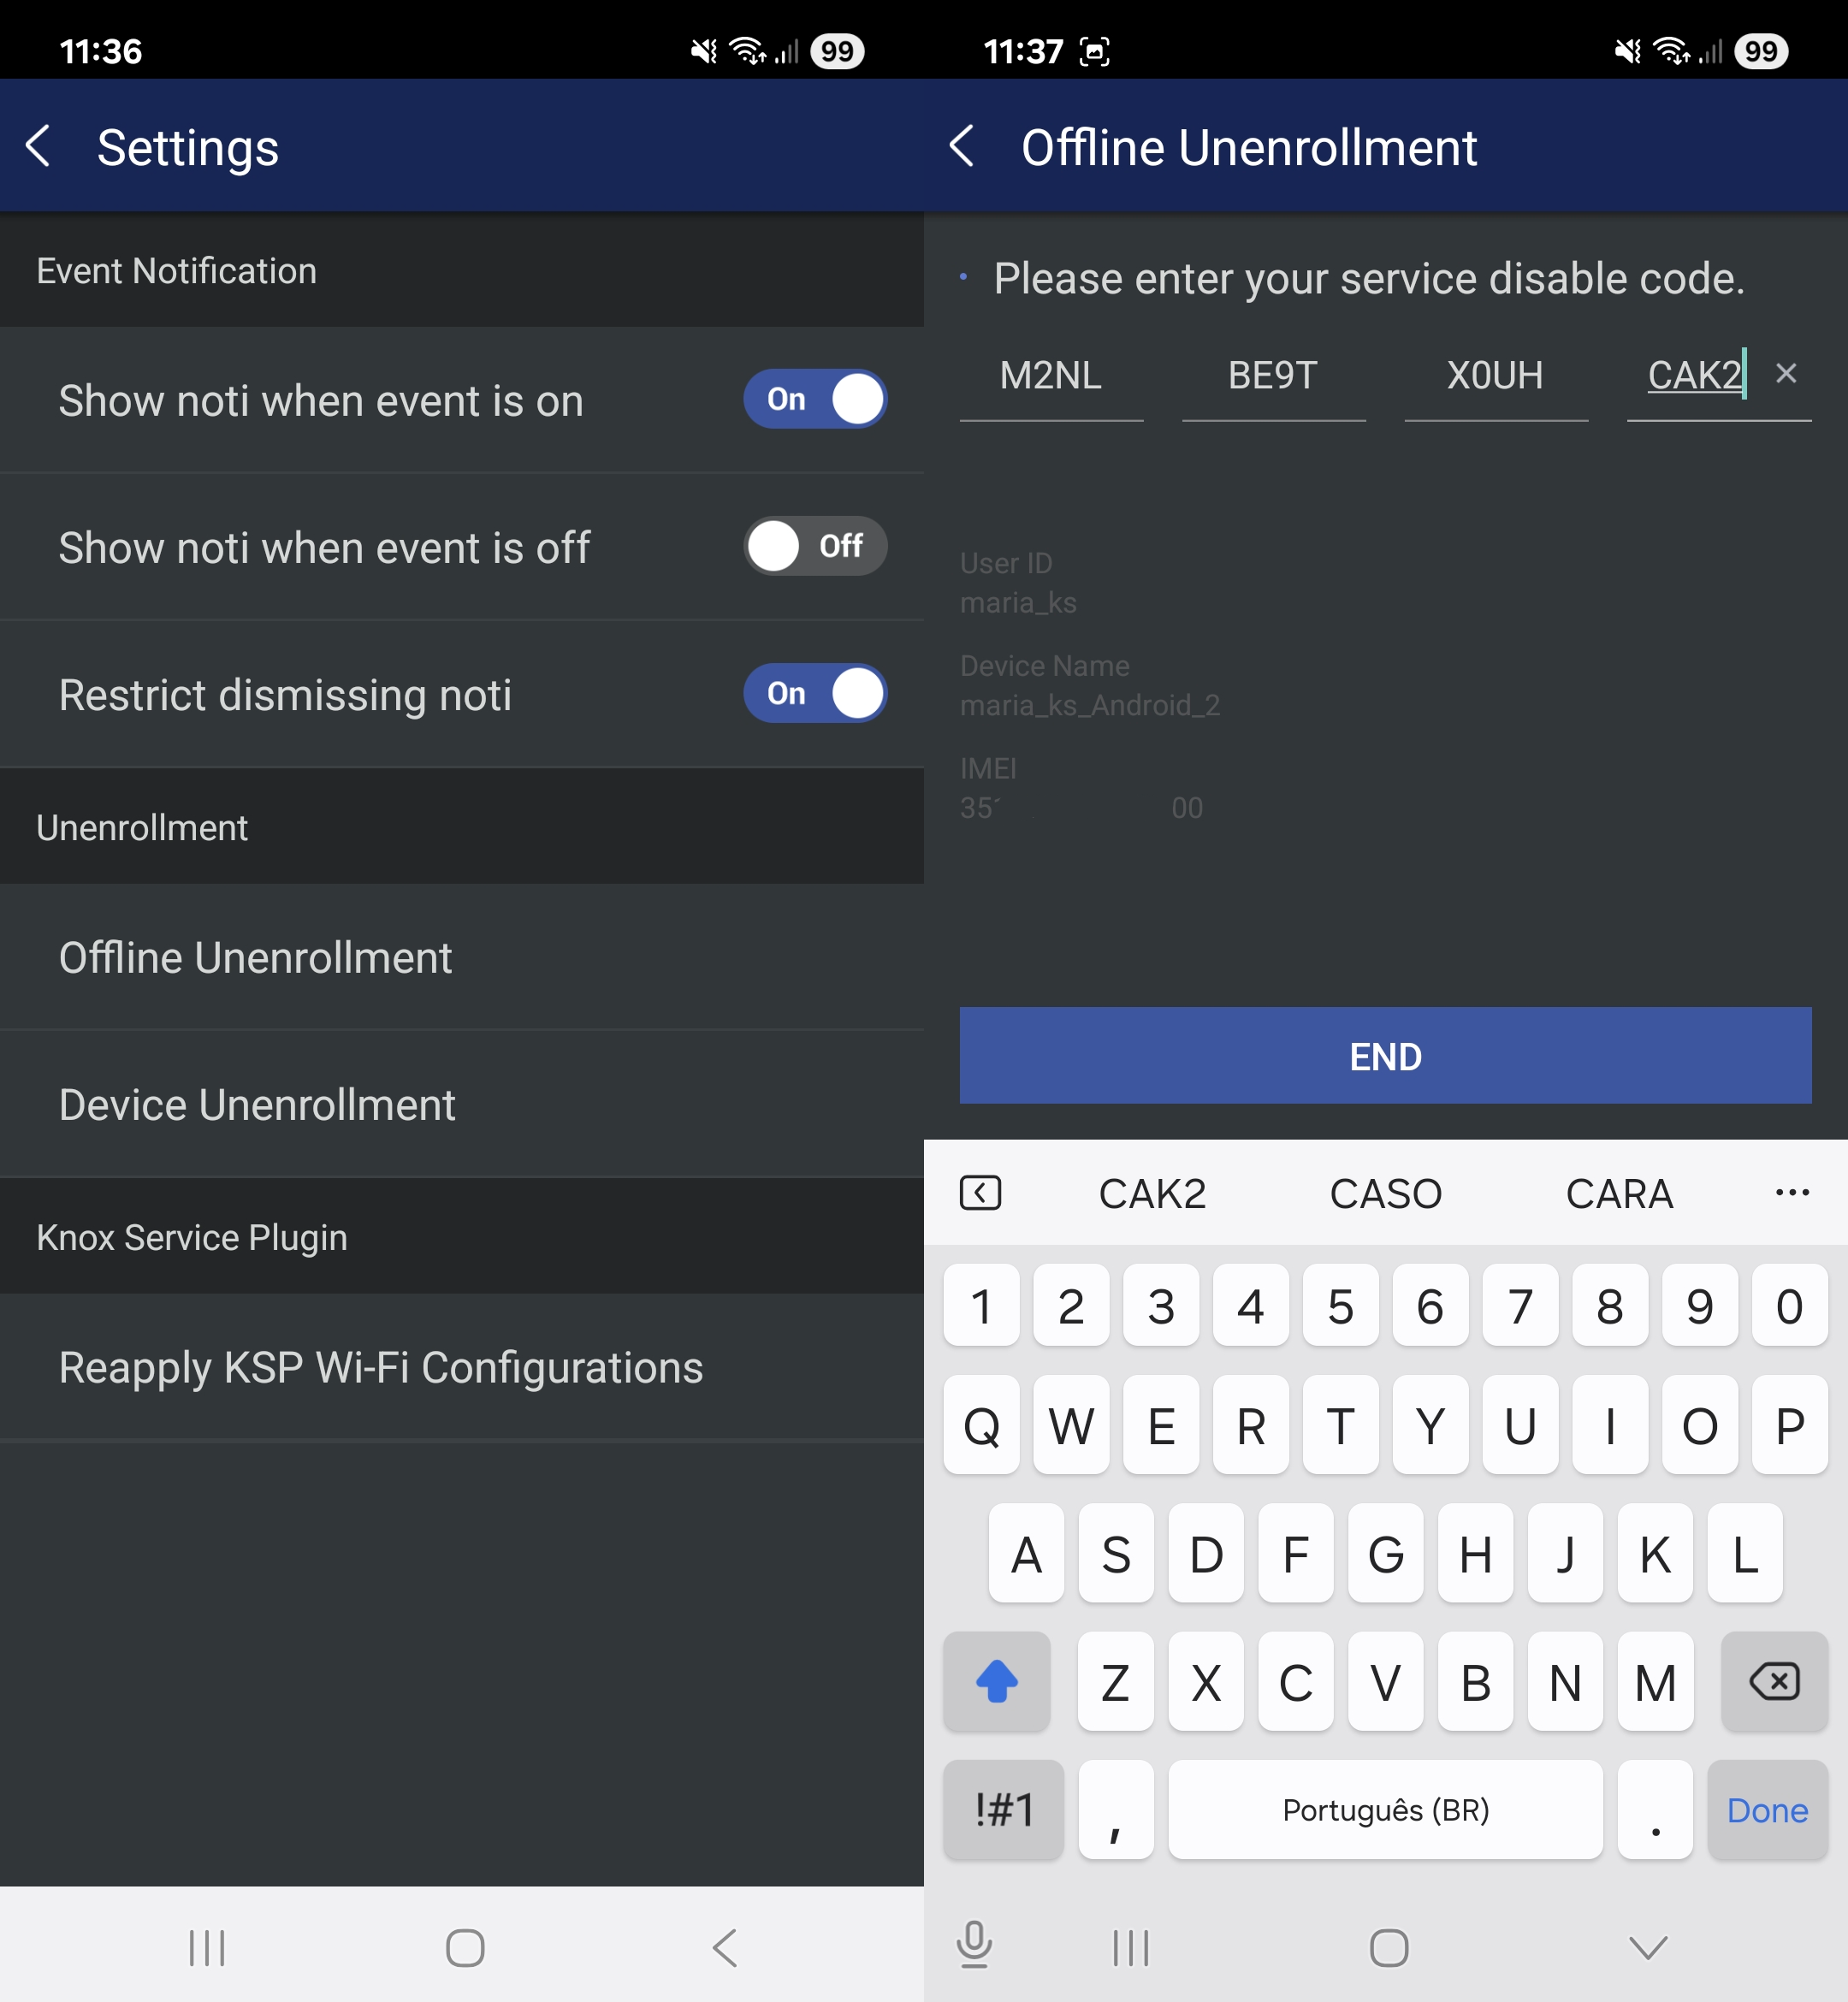
Task: Clear the CAK2 code field with X
Action: click(1785, 374)
